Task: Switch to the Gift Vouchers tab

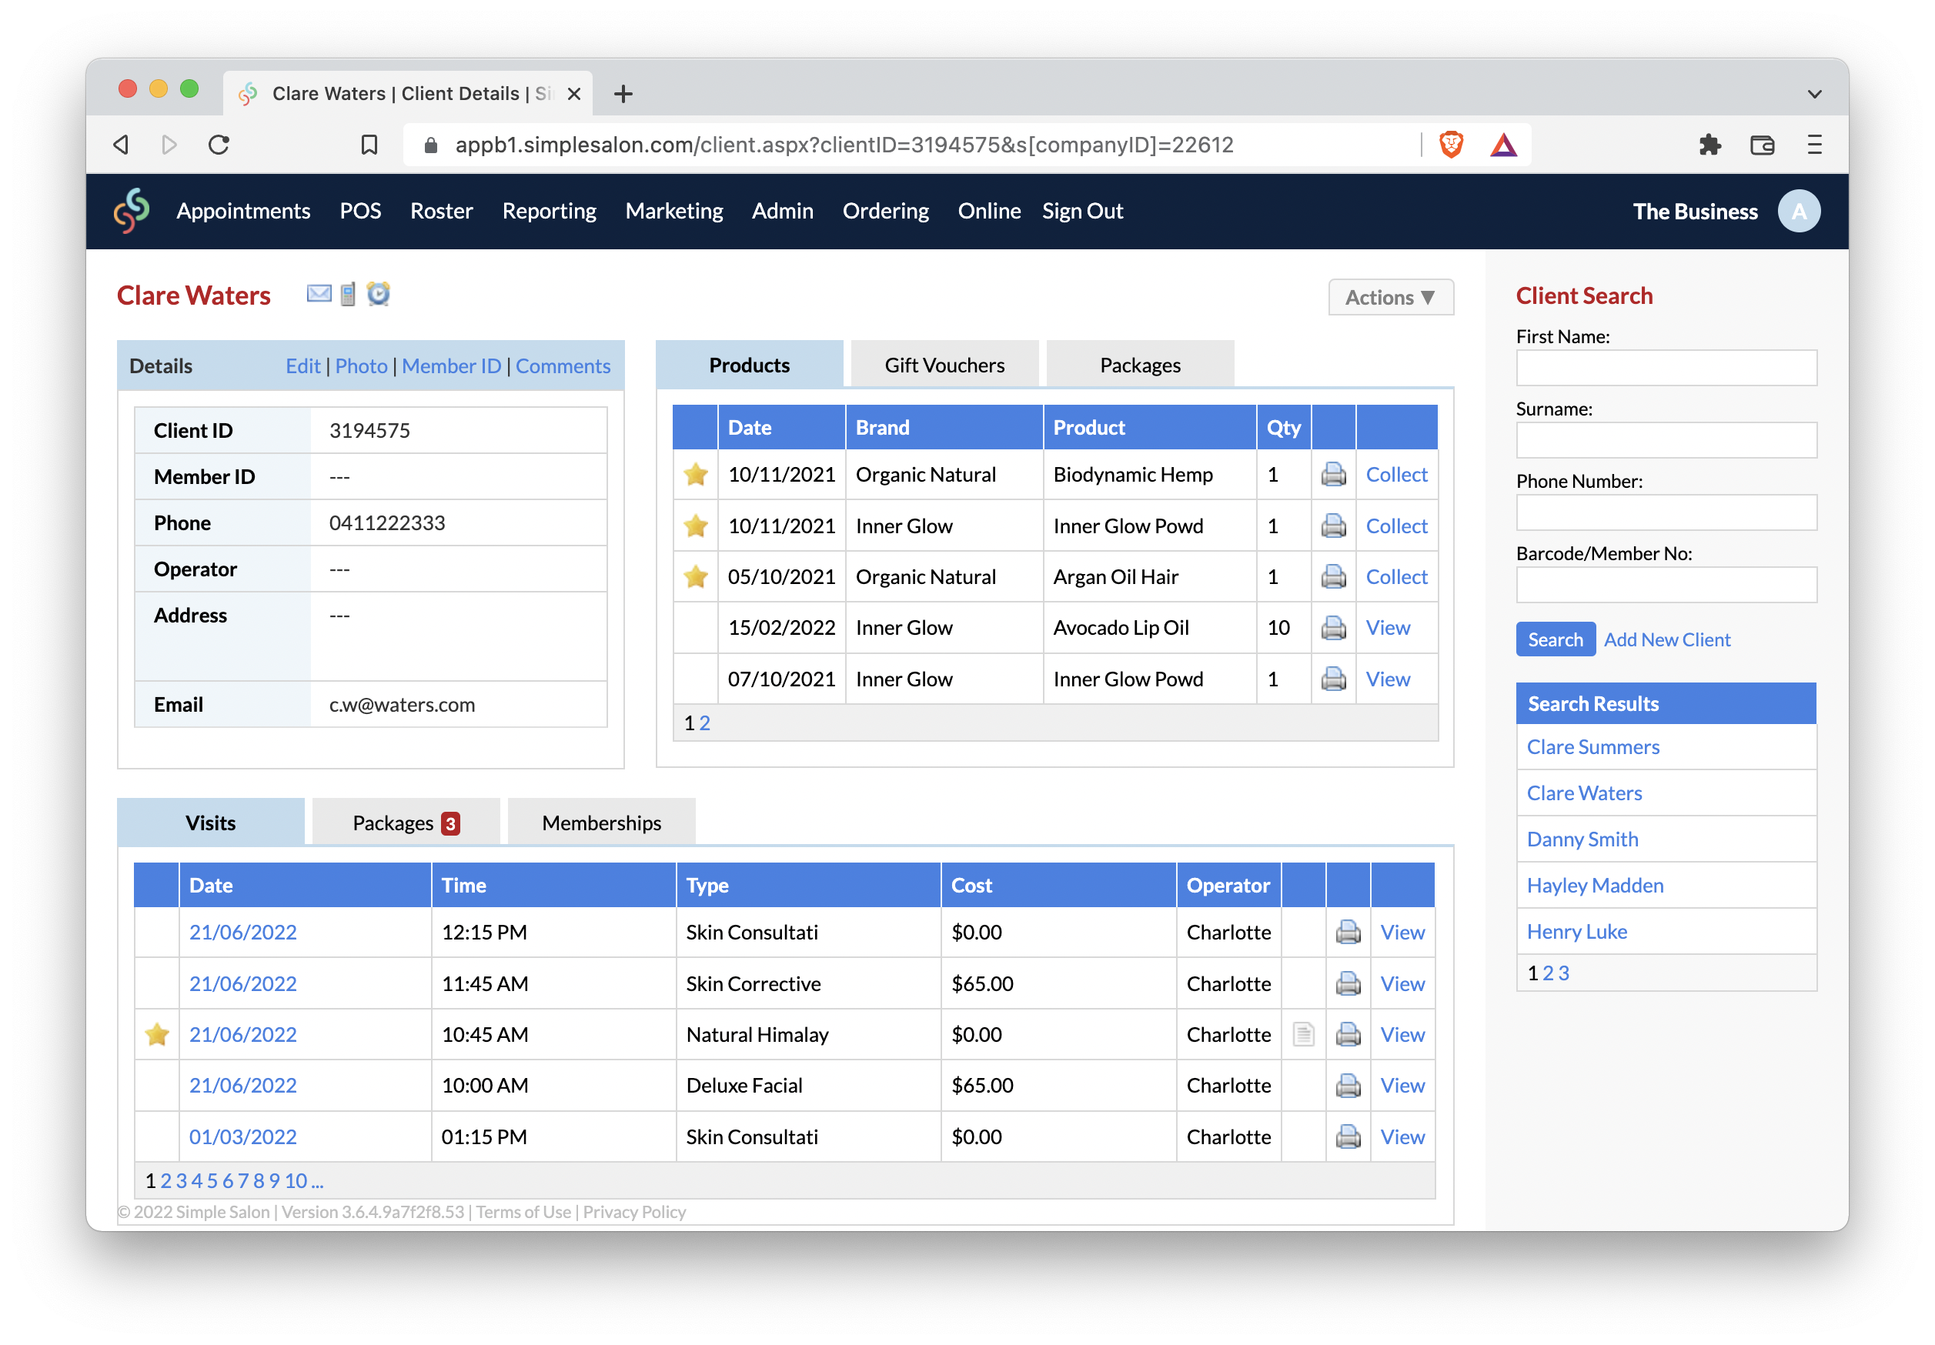Action: (944, 365)
